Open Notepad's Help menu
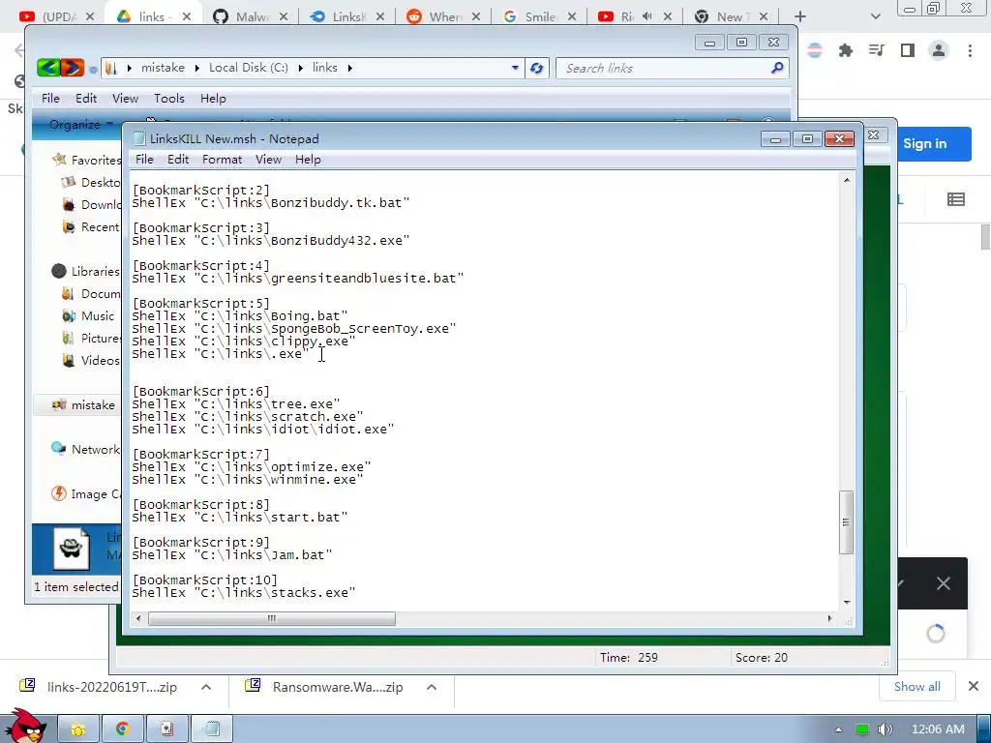 [308, 160]
